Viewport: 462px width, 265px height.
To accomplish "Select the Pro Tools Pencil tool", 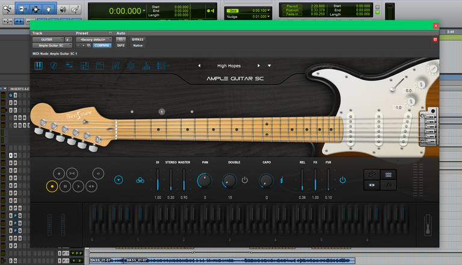I will click(x=75, y=10).
